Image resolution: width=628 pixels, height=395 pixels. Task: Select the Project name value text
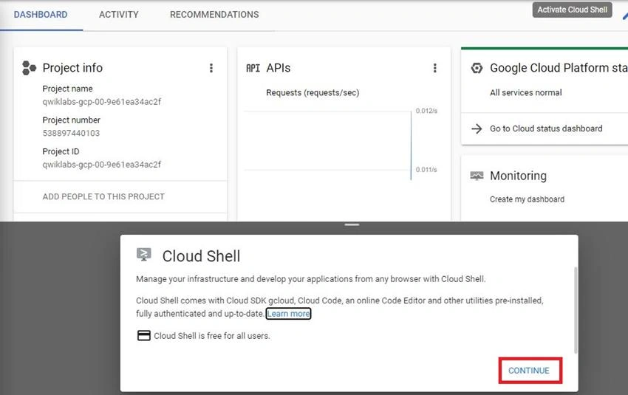pos(102,102)
